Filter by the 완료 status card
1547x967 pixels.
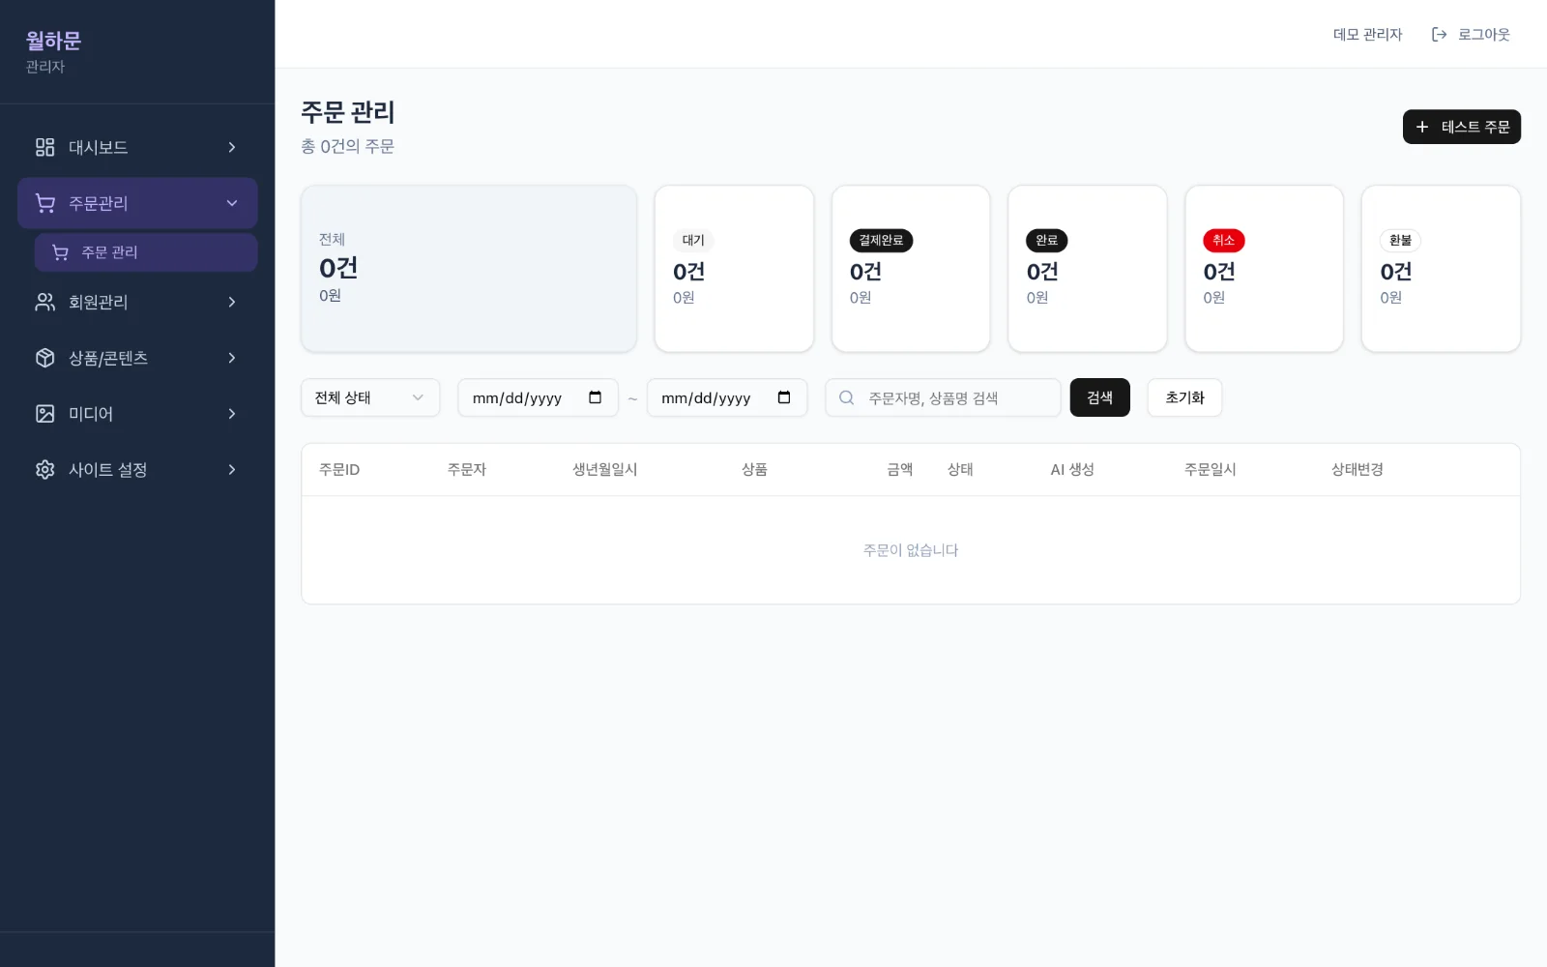(x=1088, y=269)
